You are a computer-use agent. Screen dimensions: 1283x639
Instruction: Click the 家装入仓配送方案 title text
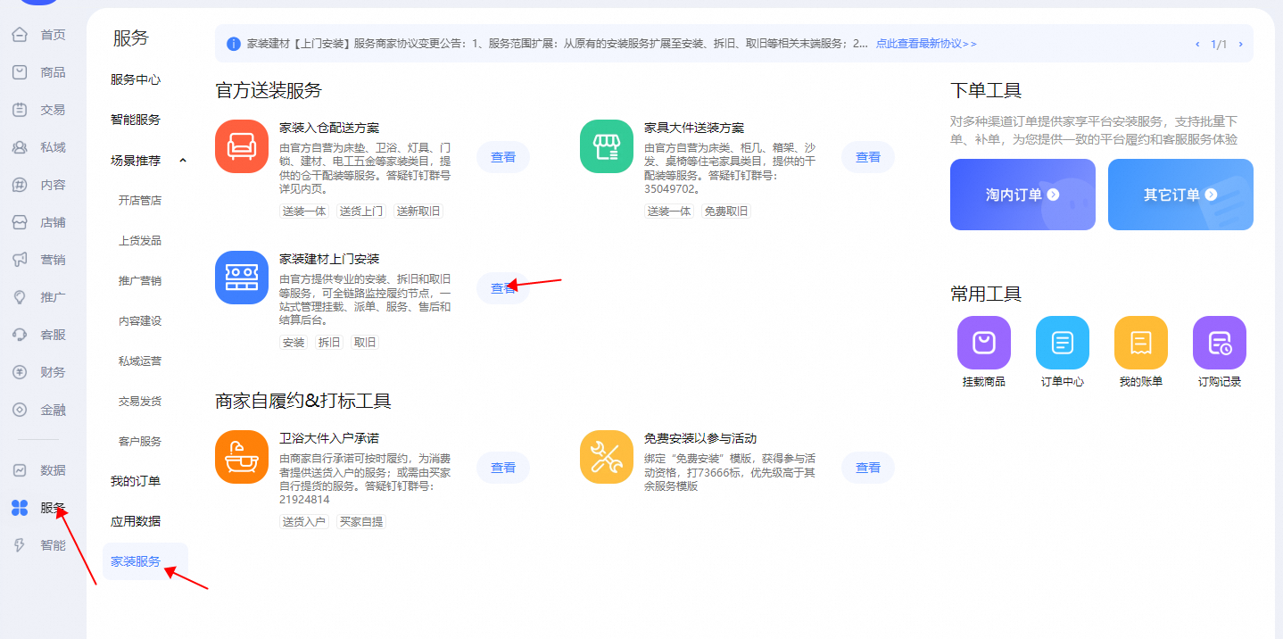coord(329,128)
